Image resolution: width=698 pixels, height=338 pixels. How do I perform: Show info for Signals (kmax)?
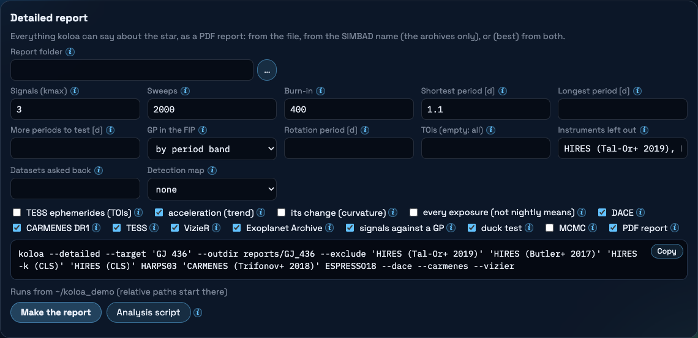[75, 91]
